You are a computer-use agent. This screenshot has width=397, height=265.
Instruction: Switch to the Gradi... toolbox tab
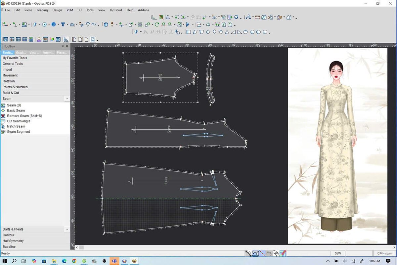[x=21, y=53]
